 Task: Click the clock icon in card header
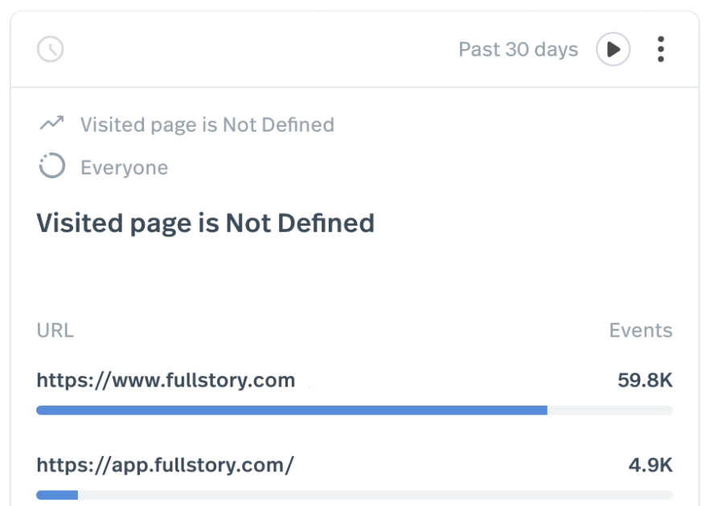click(x=50, y=49)
